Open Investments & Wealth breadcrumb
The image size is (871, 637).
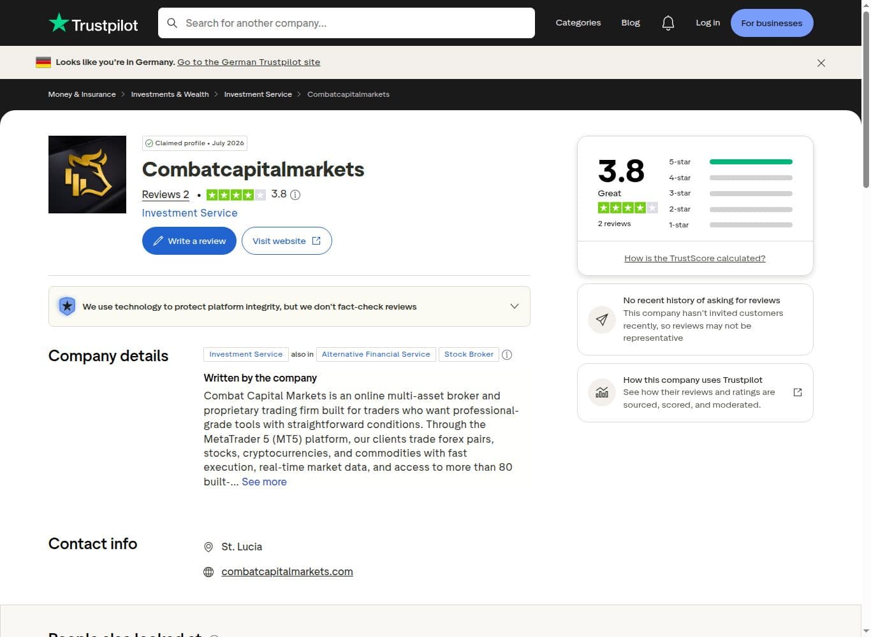click(x=170, y=94)
